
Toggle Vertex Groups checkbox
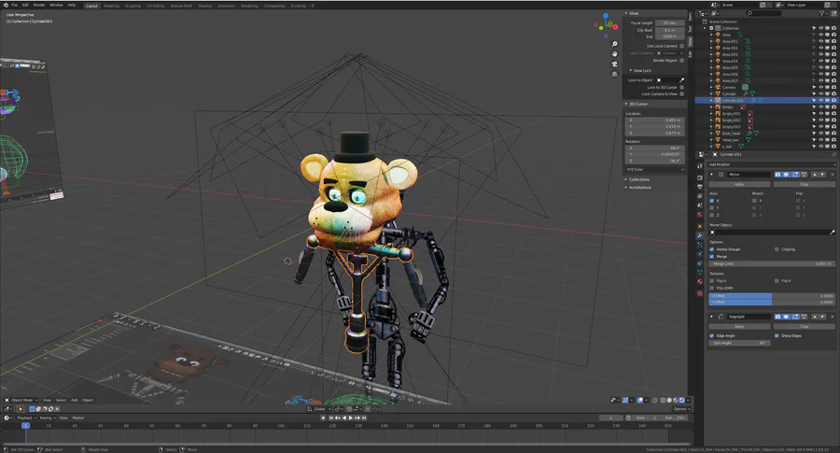[x=711, y=249]
